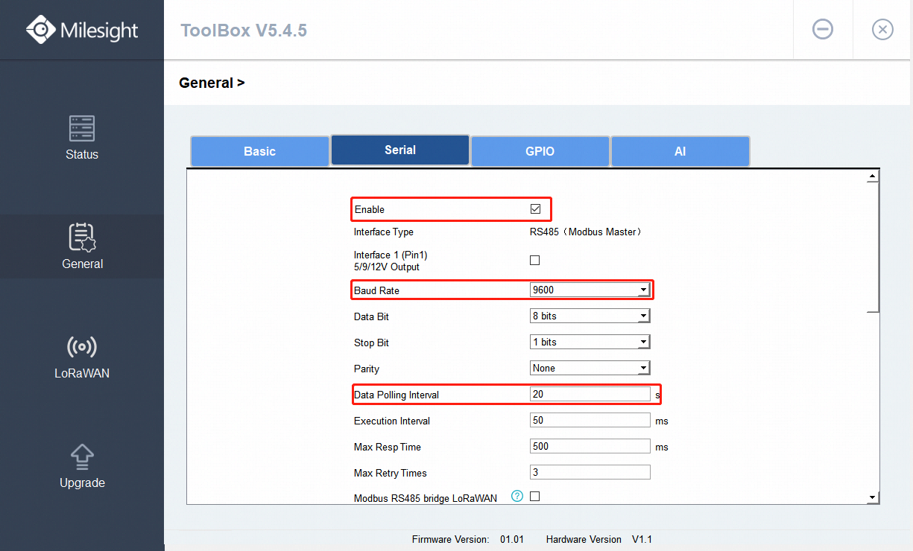Image resolution: width=913 pixels, height=551 pixels.
Task: Click the ToolBox V5.4.5 title
Action: [244, 31]
